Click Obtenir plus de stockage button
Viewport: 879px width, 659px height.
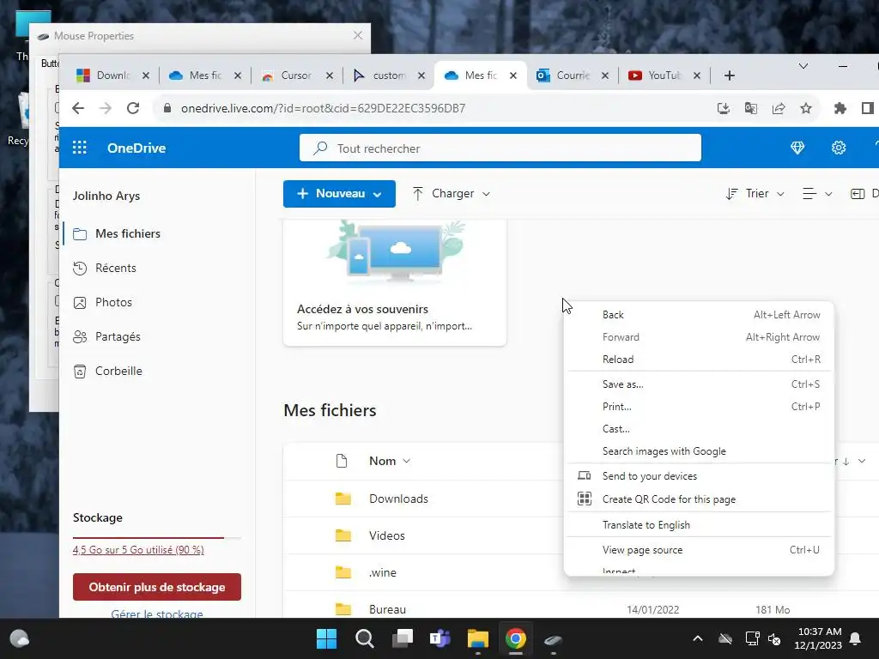tap(157, 587)
